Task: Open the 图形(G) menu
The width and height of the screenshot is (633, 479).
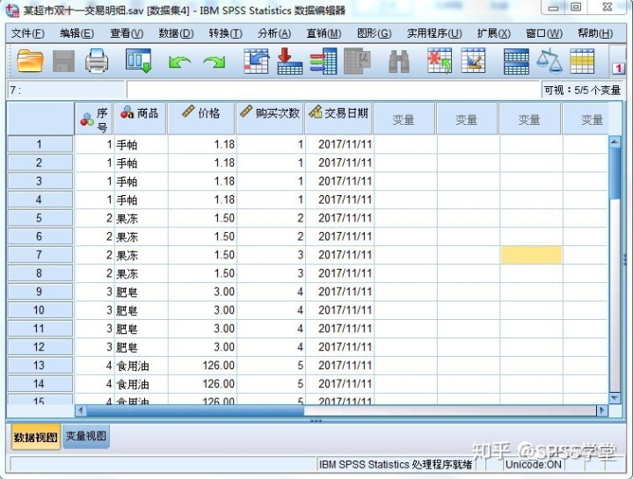Action: tap(375, 33)
